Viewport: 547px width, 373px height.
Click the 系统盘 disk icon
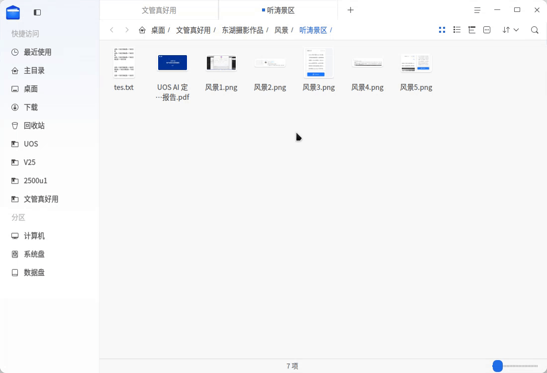[x=15, y=254]
